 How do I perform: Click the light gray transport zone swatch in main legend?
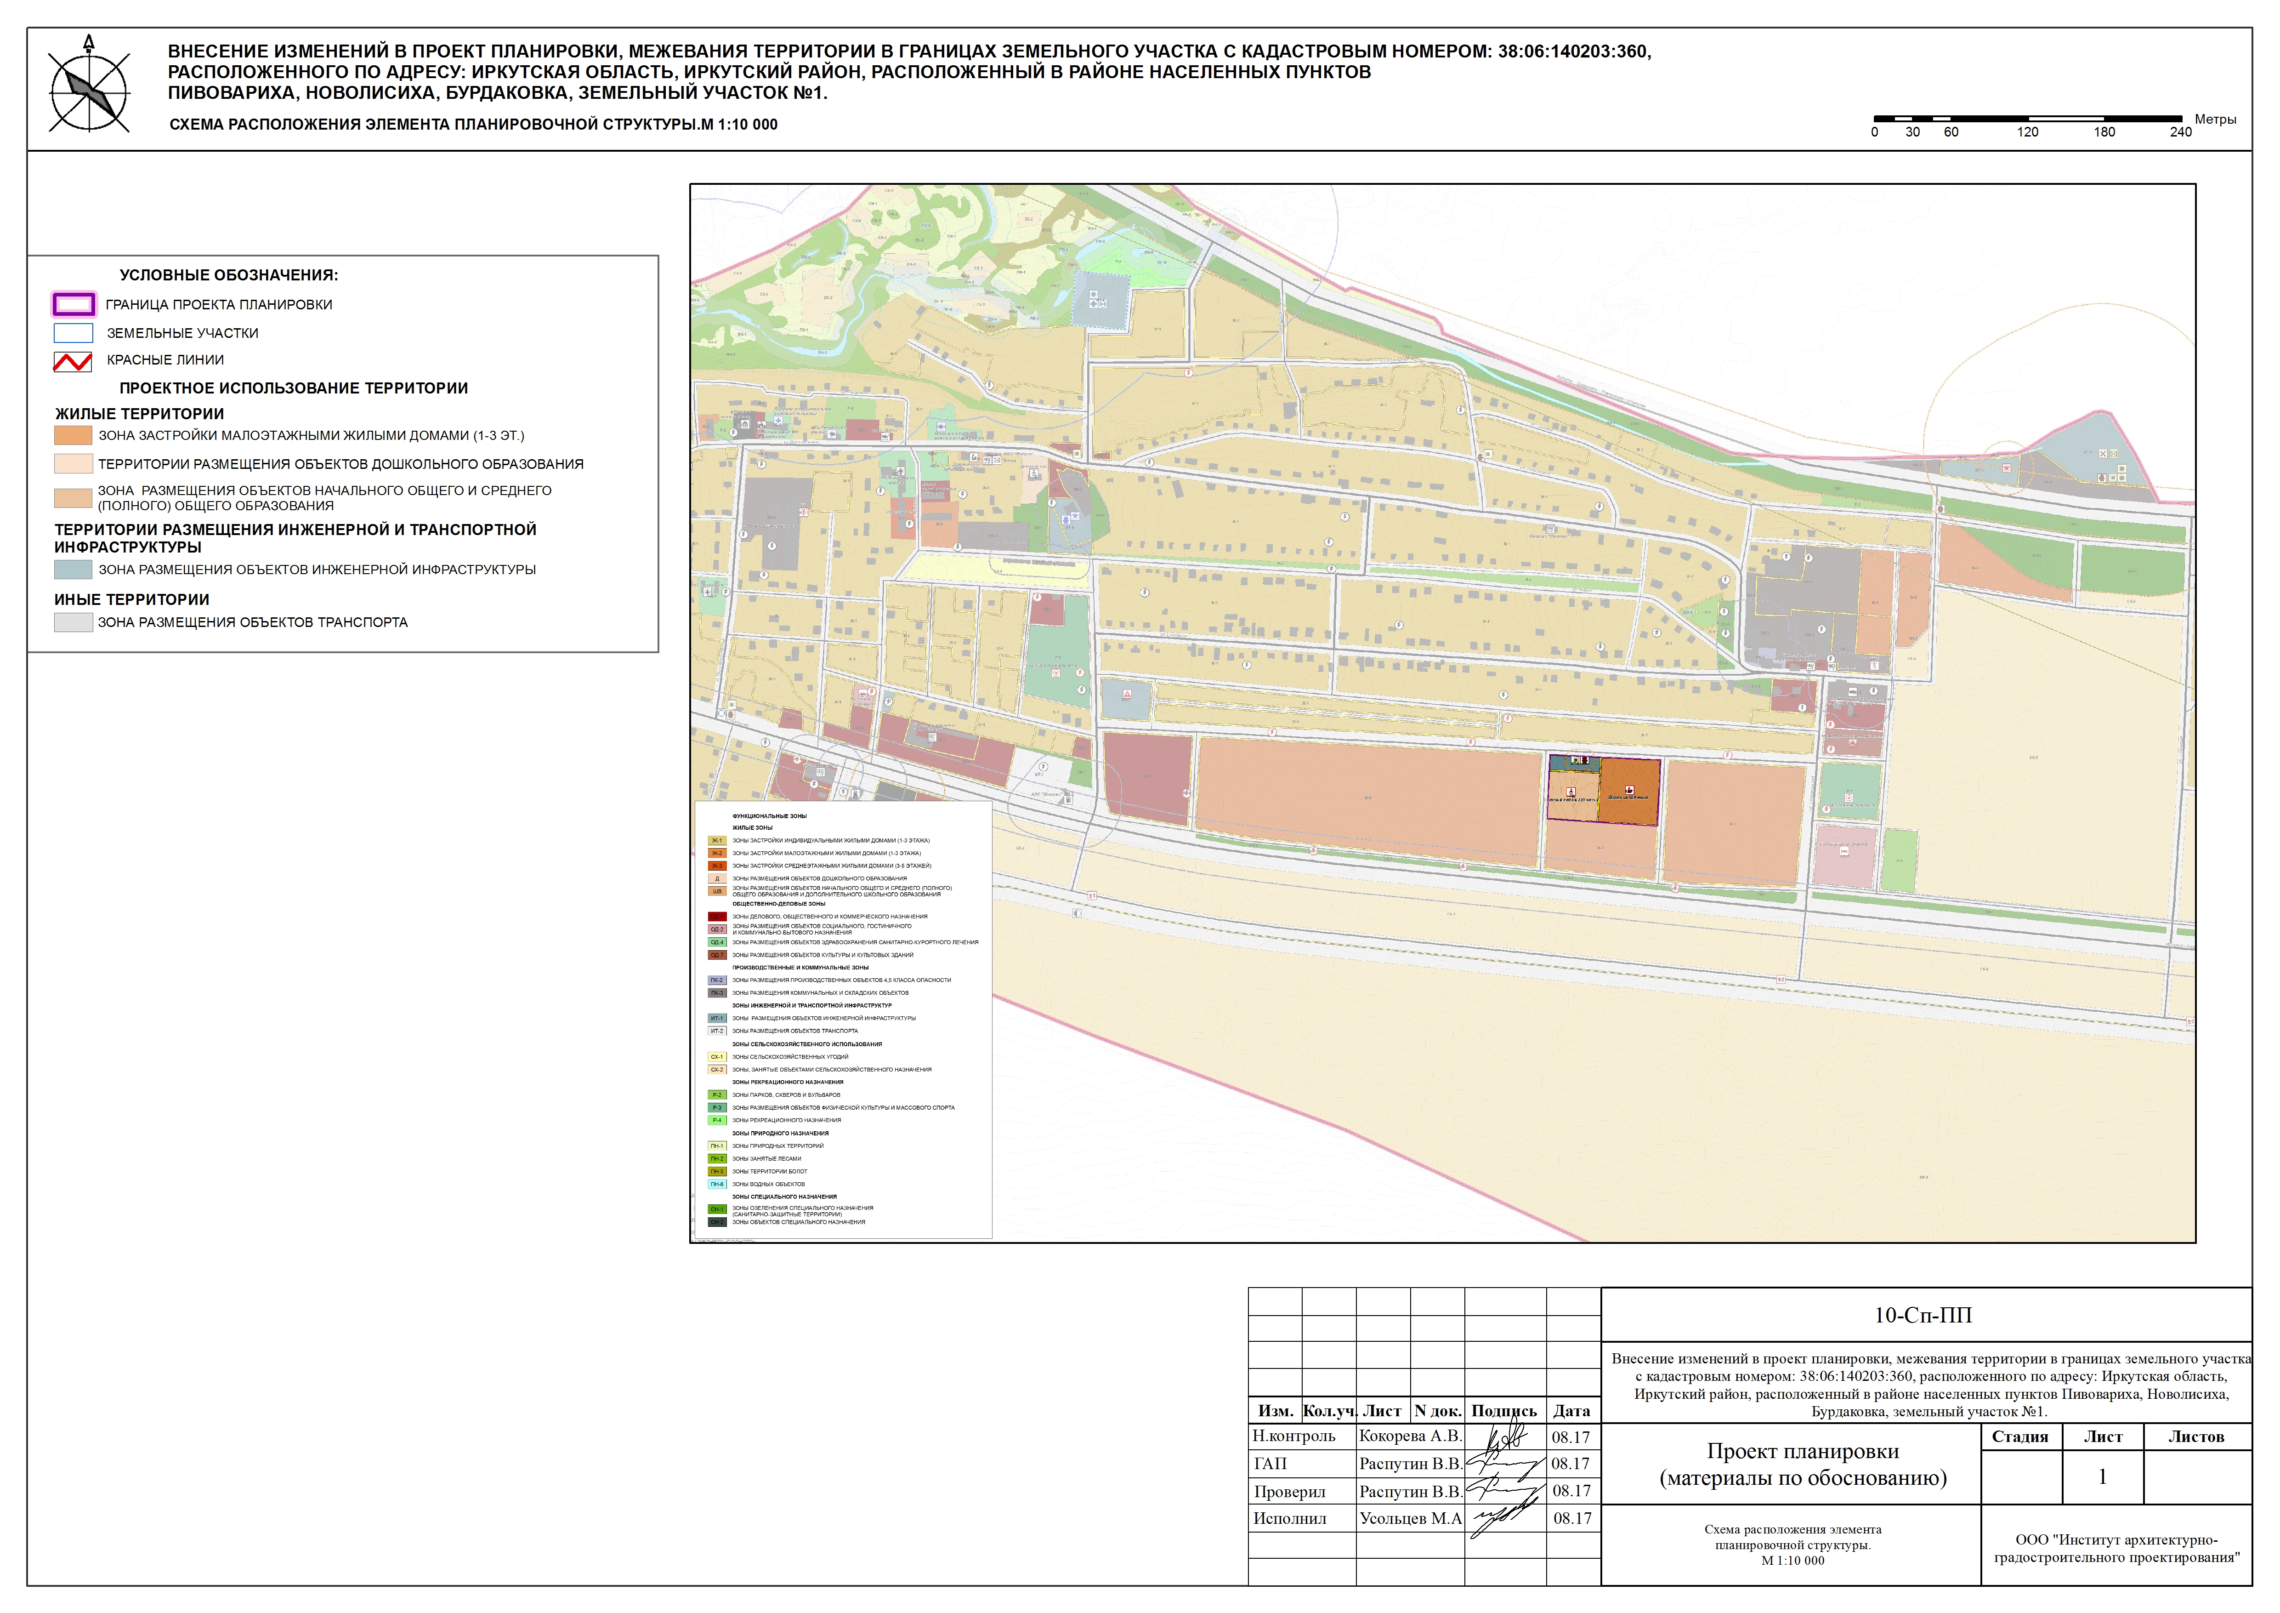click(73, 622)
